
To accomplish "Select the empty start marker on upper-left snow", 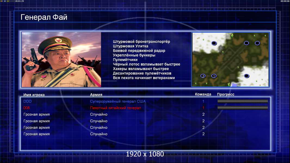I will [214, 43].
